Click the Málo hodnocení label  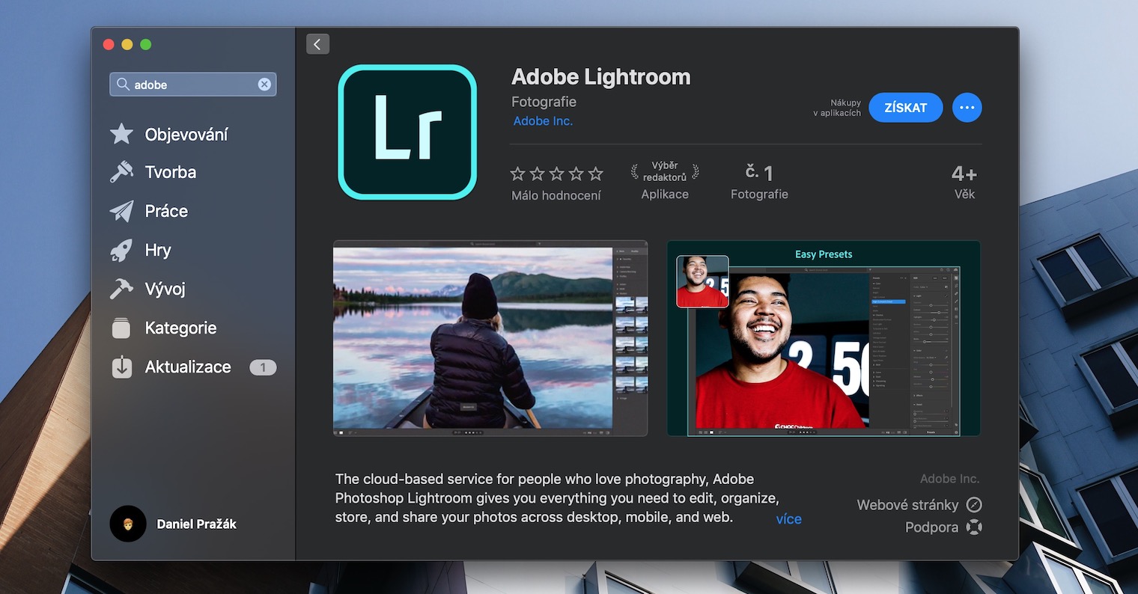coord(556,195)
